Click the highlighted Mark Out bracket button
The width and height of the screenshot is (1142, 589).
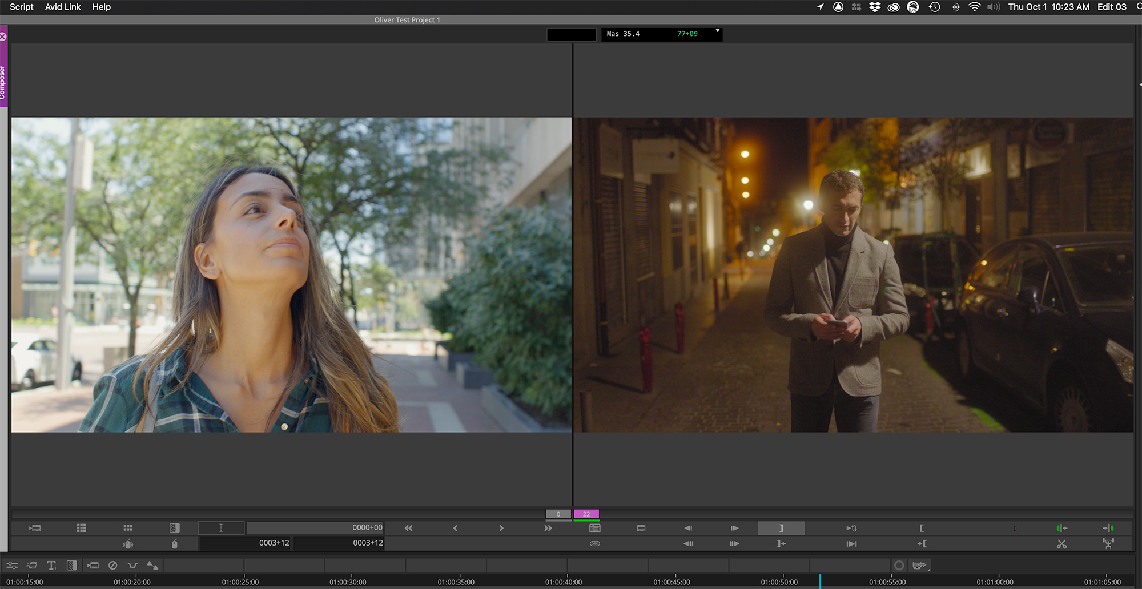click(781, 528)
